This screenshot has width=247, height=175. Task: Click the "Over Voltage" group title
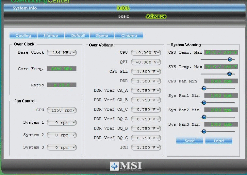(x=101, y=45)
